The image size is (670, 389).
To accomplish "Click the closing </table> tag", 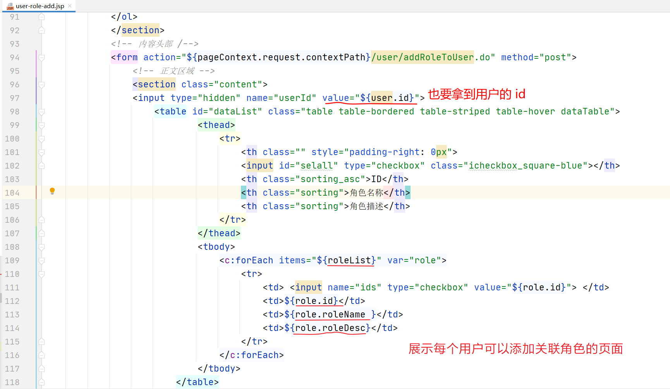I will tap(198, 382).
